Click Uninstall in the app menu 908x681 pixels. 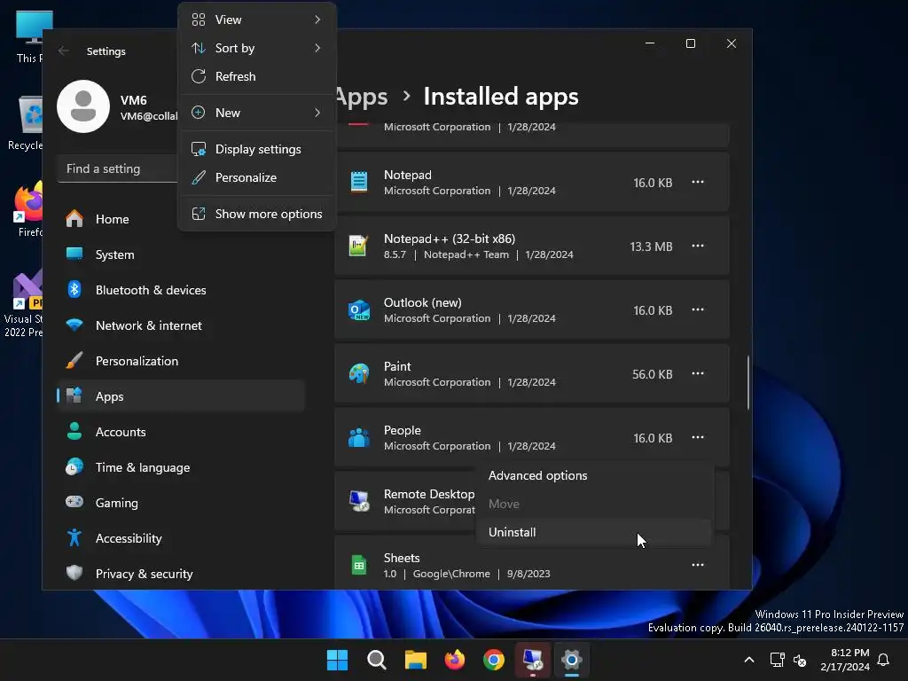[x=593, y=532]
